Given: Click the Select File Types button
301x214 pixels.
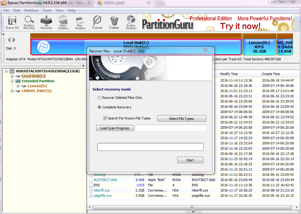Looking at the screenshot, I should [x=182, y=119].
